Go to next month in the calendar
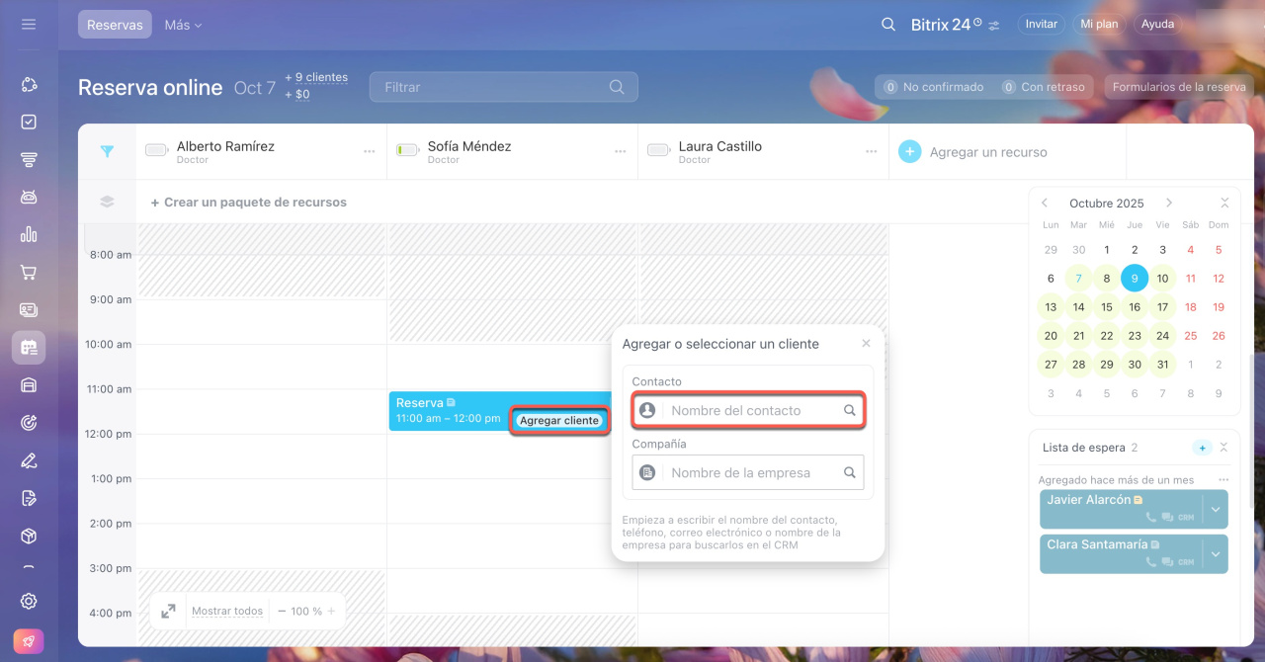This screenshot has width=1265, height=662. [1169, 203]
